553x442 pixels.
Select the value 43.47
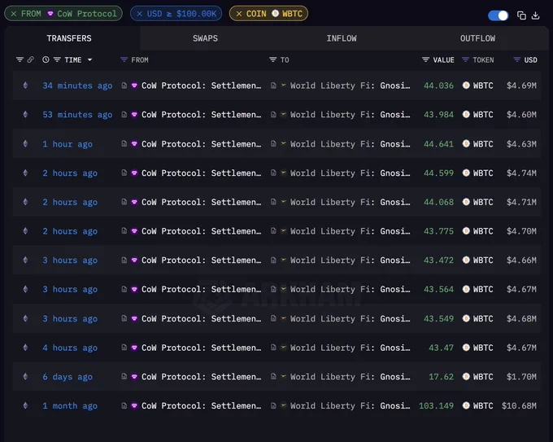pyautogui.click(x=441, y=348)
